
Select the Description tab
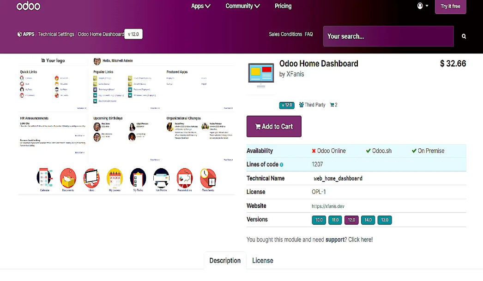(x=225, y=261)
